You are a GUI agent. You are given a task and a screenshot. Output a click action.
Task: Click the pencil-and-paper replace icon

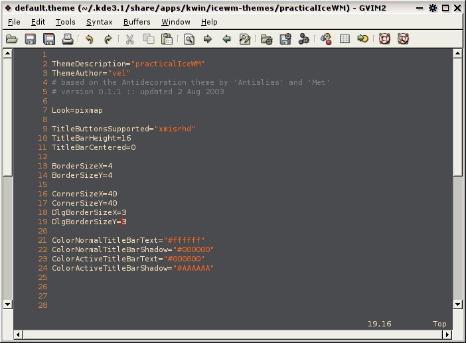point(245,39)
